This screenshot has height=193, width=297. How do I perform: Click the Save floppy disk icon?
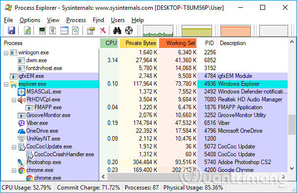(11, 30)
